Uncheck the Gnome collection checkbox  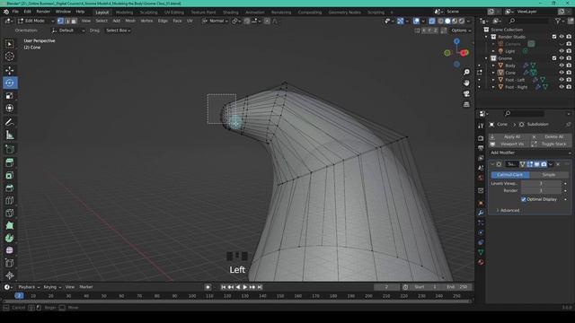click(554, 58)
